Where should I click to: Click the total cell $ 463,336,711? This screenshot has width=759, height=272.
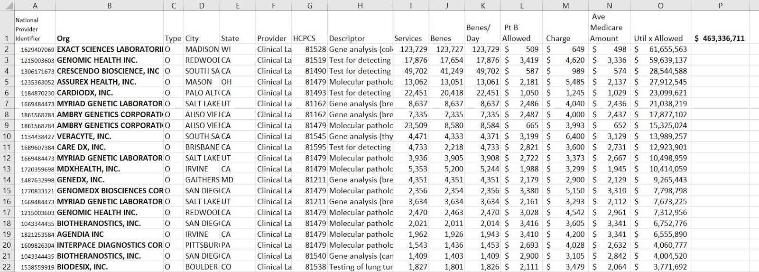pos(720,28)
